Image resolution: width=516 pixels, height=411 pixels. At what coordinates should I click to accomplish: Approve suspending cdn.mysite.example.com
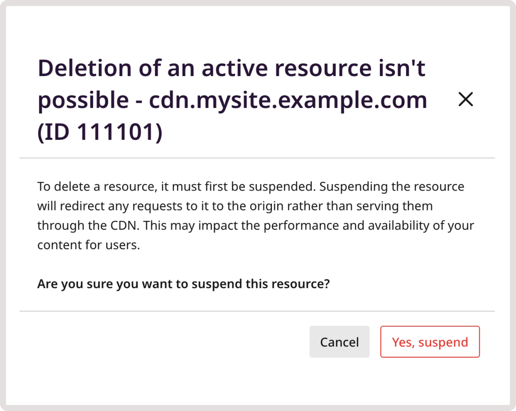[x=430, y=342]
